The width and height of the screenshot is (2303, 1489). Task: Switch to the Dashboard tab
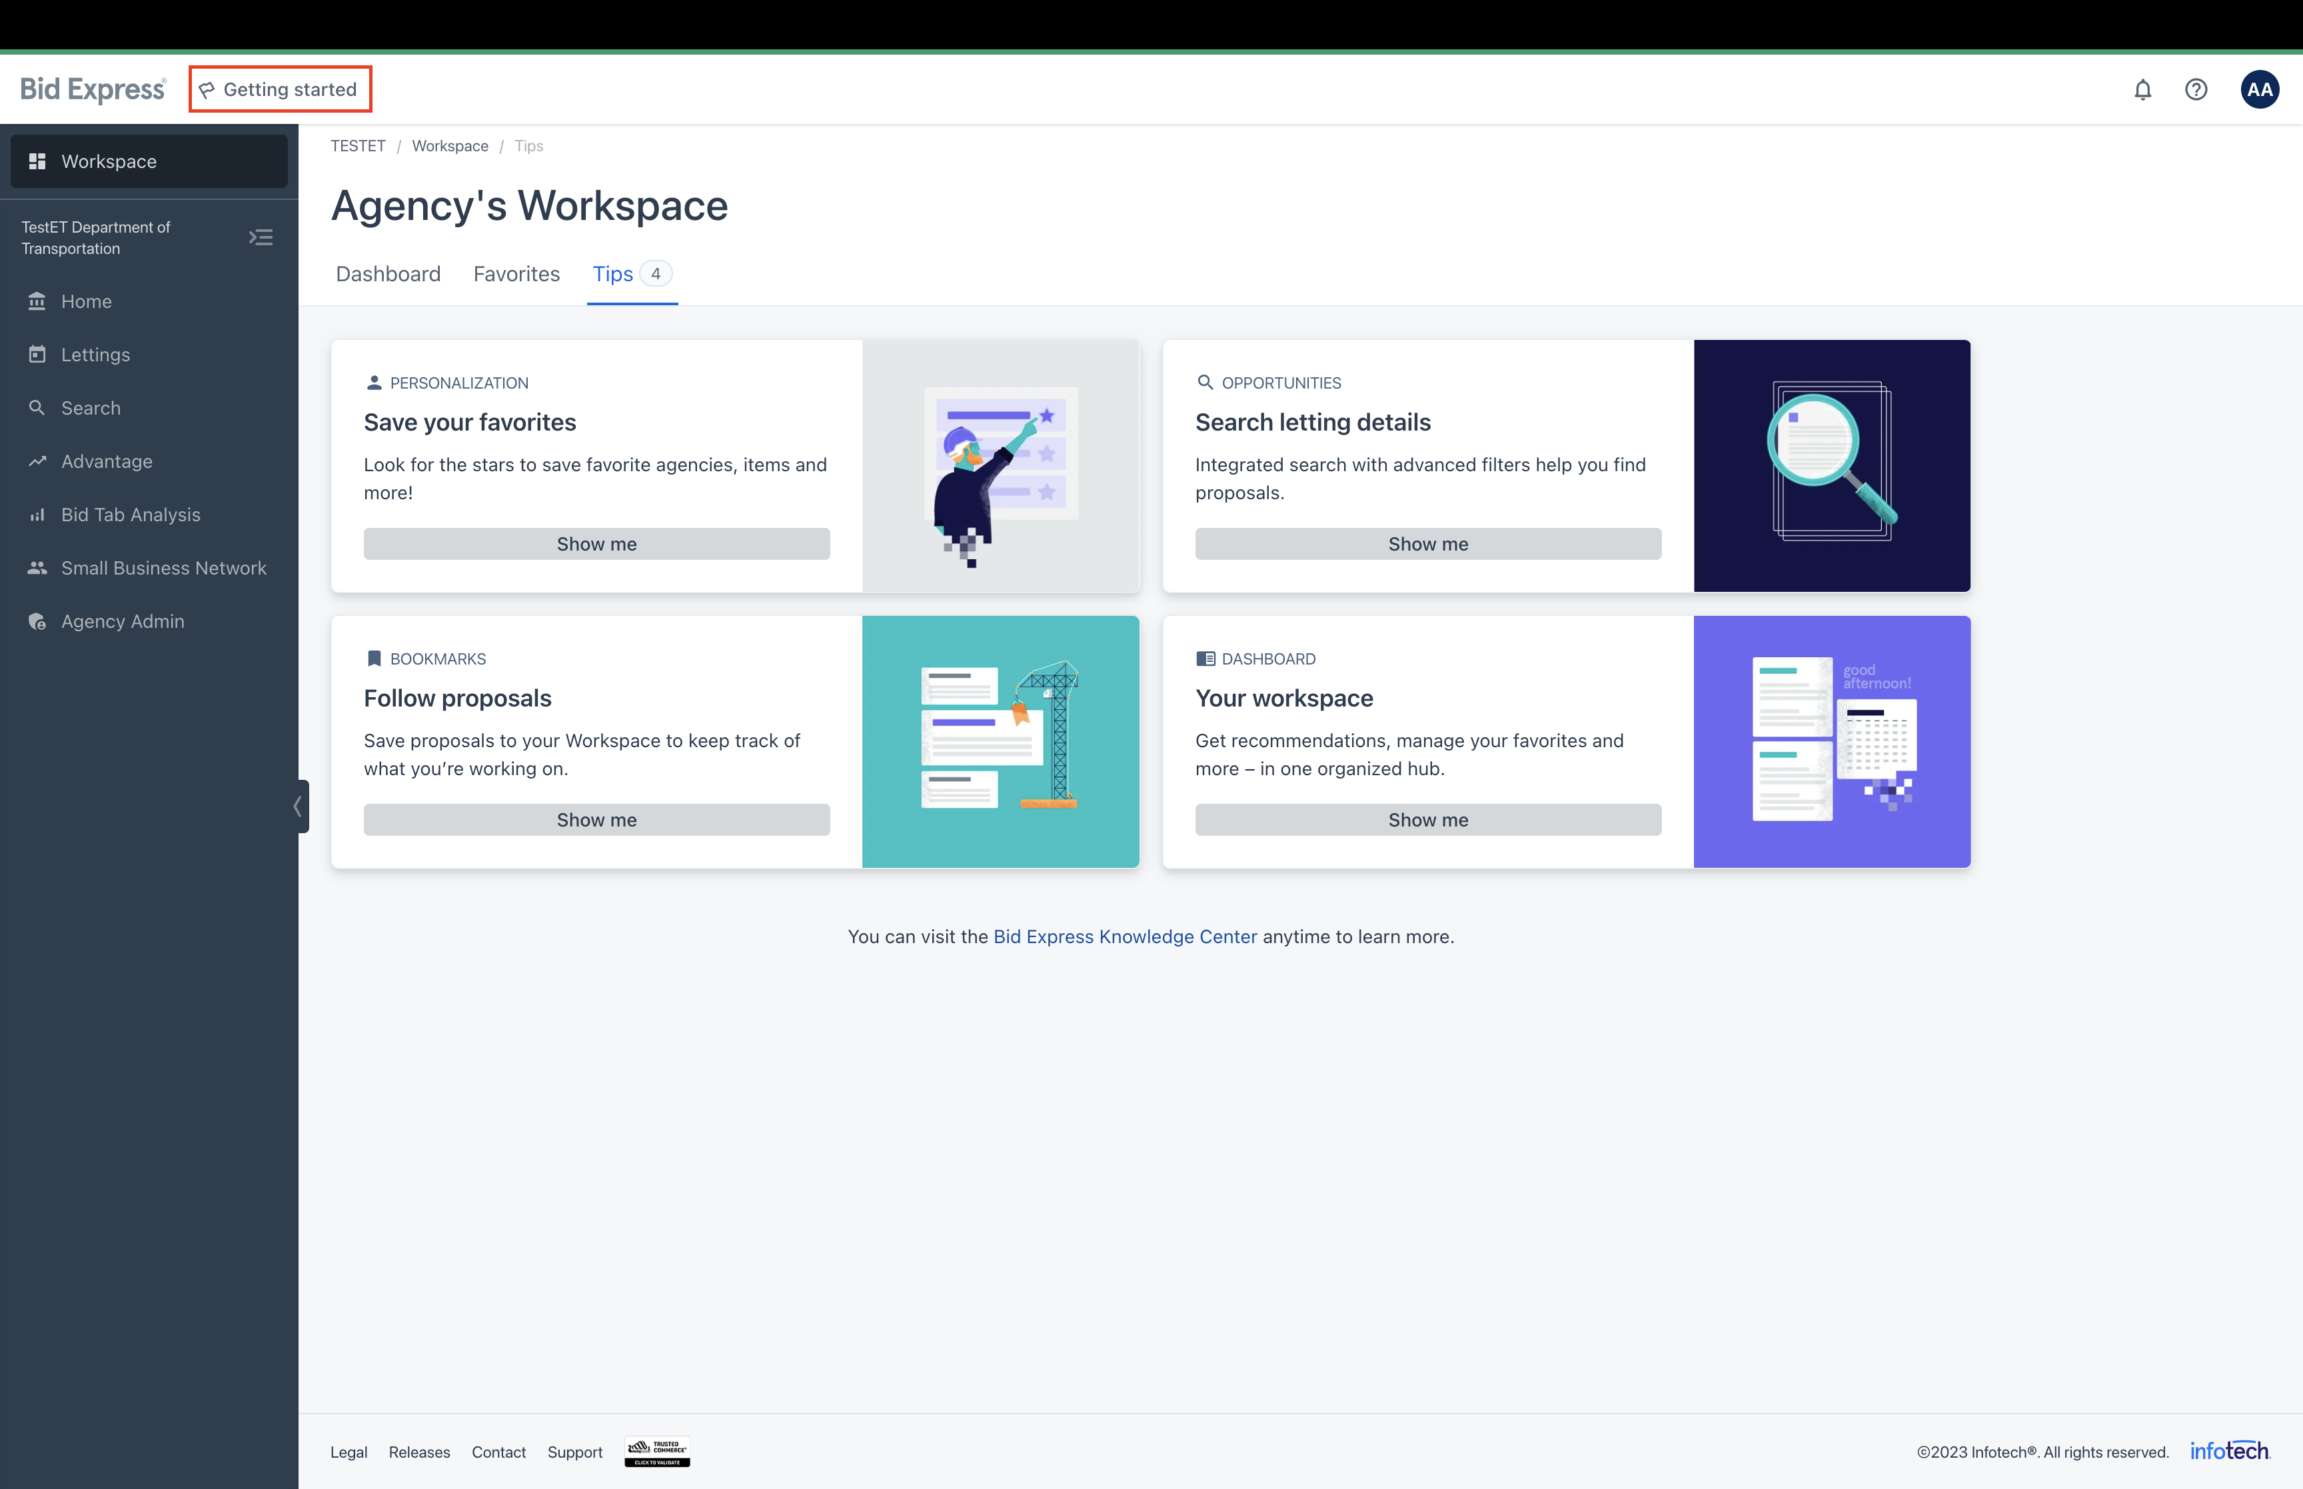coord(388,275)
